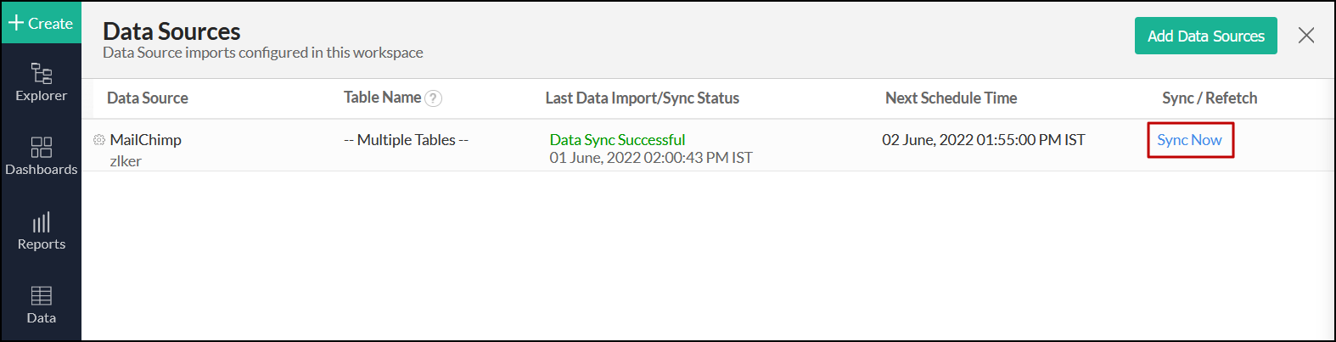Screen dimensions: 1336x342
Task: Select the MailChimp data source name
Action: click(x=146, y=140)
